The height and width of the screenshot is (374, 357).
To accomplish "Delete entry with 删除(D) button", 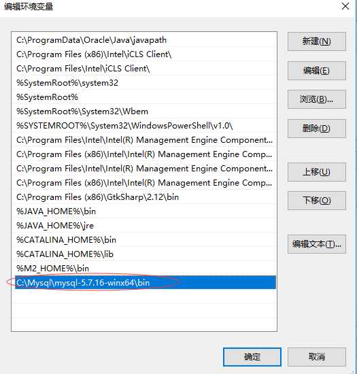I will click(316, 129).
